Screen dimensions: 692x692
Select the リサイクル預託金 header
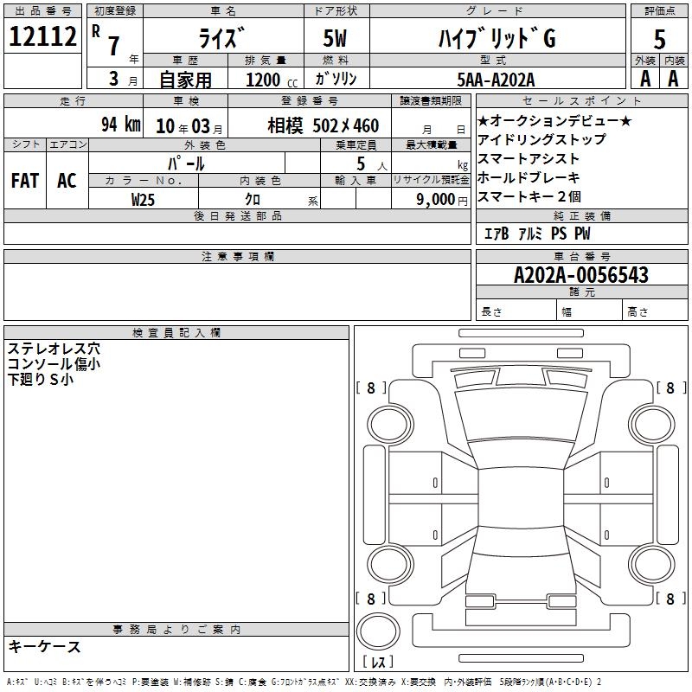pos(431,180)
